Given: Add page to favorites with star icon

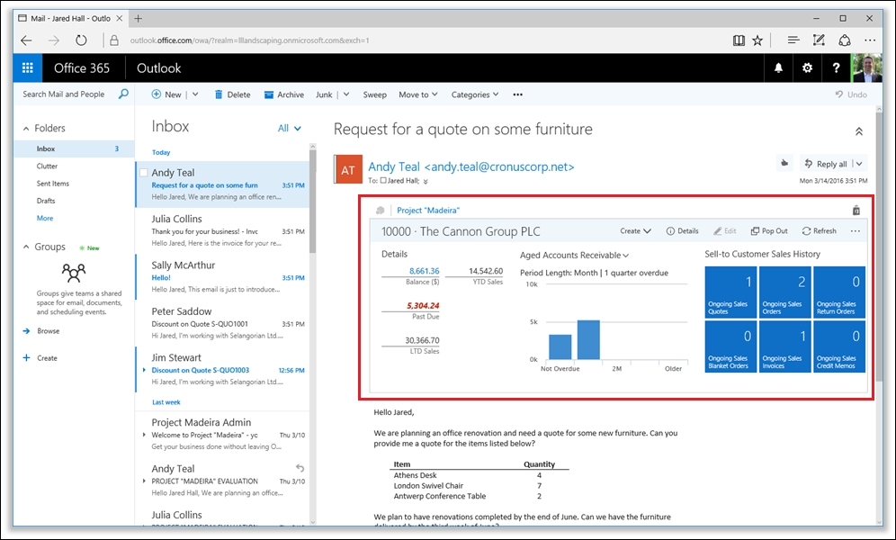Looking at the screenshot, I should pyautogui.click(x=757, y=40).
